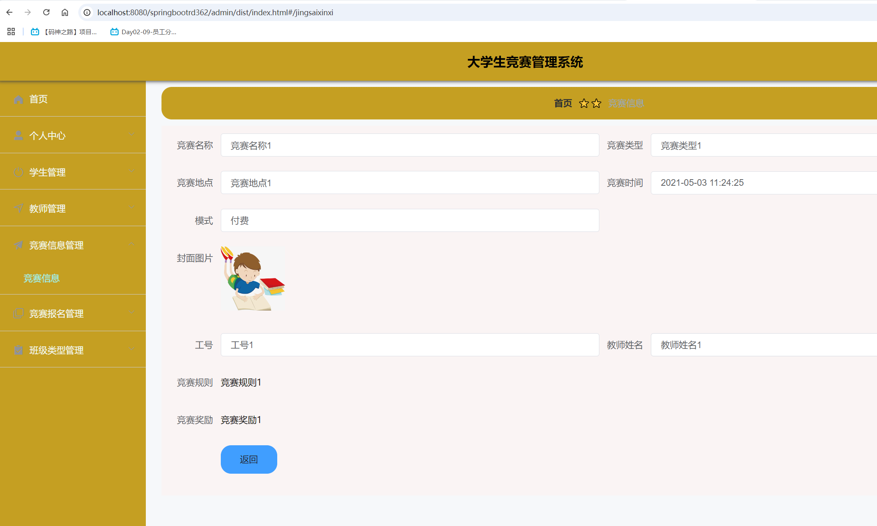Collapse the 竞赛信息管理 chevron
This screenshot has height=526, width=877.
[131, 244]
